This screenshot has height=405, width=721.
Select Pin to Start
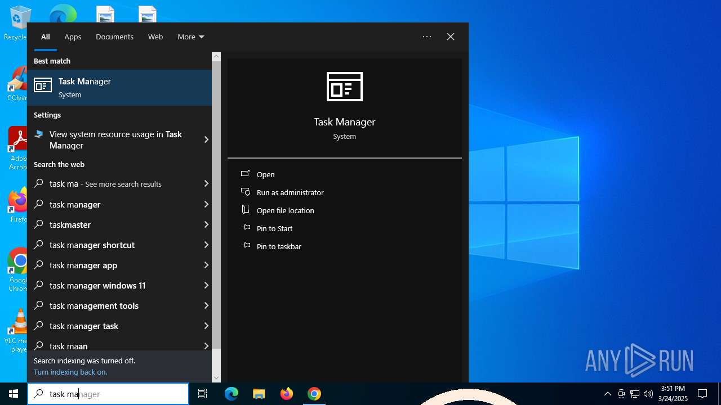tap(274, 228)
